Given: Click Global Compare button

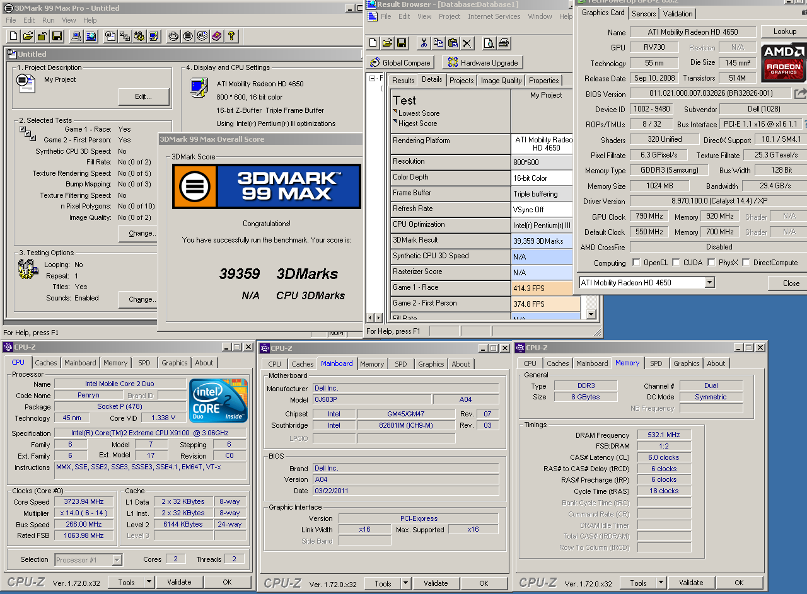Looking at the screenshot, I should (x=400, y=62).
